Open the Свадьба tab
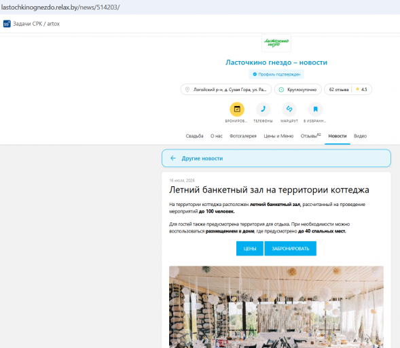 [194, 136]
